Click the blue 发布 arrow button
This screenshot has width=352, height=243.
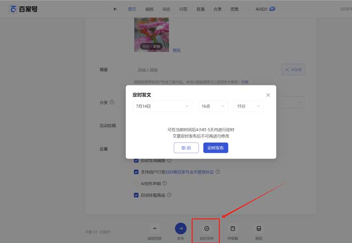(181, 228)
